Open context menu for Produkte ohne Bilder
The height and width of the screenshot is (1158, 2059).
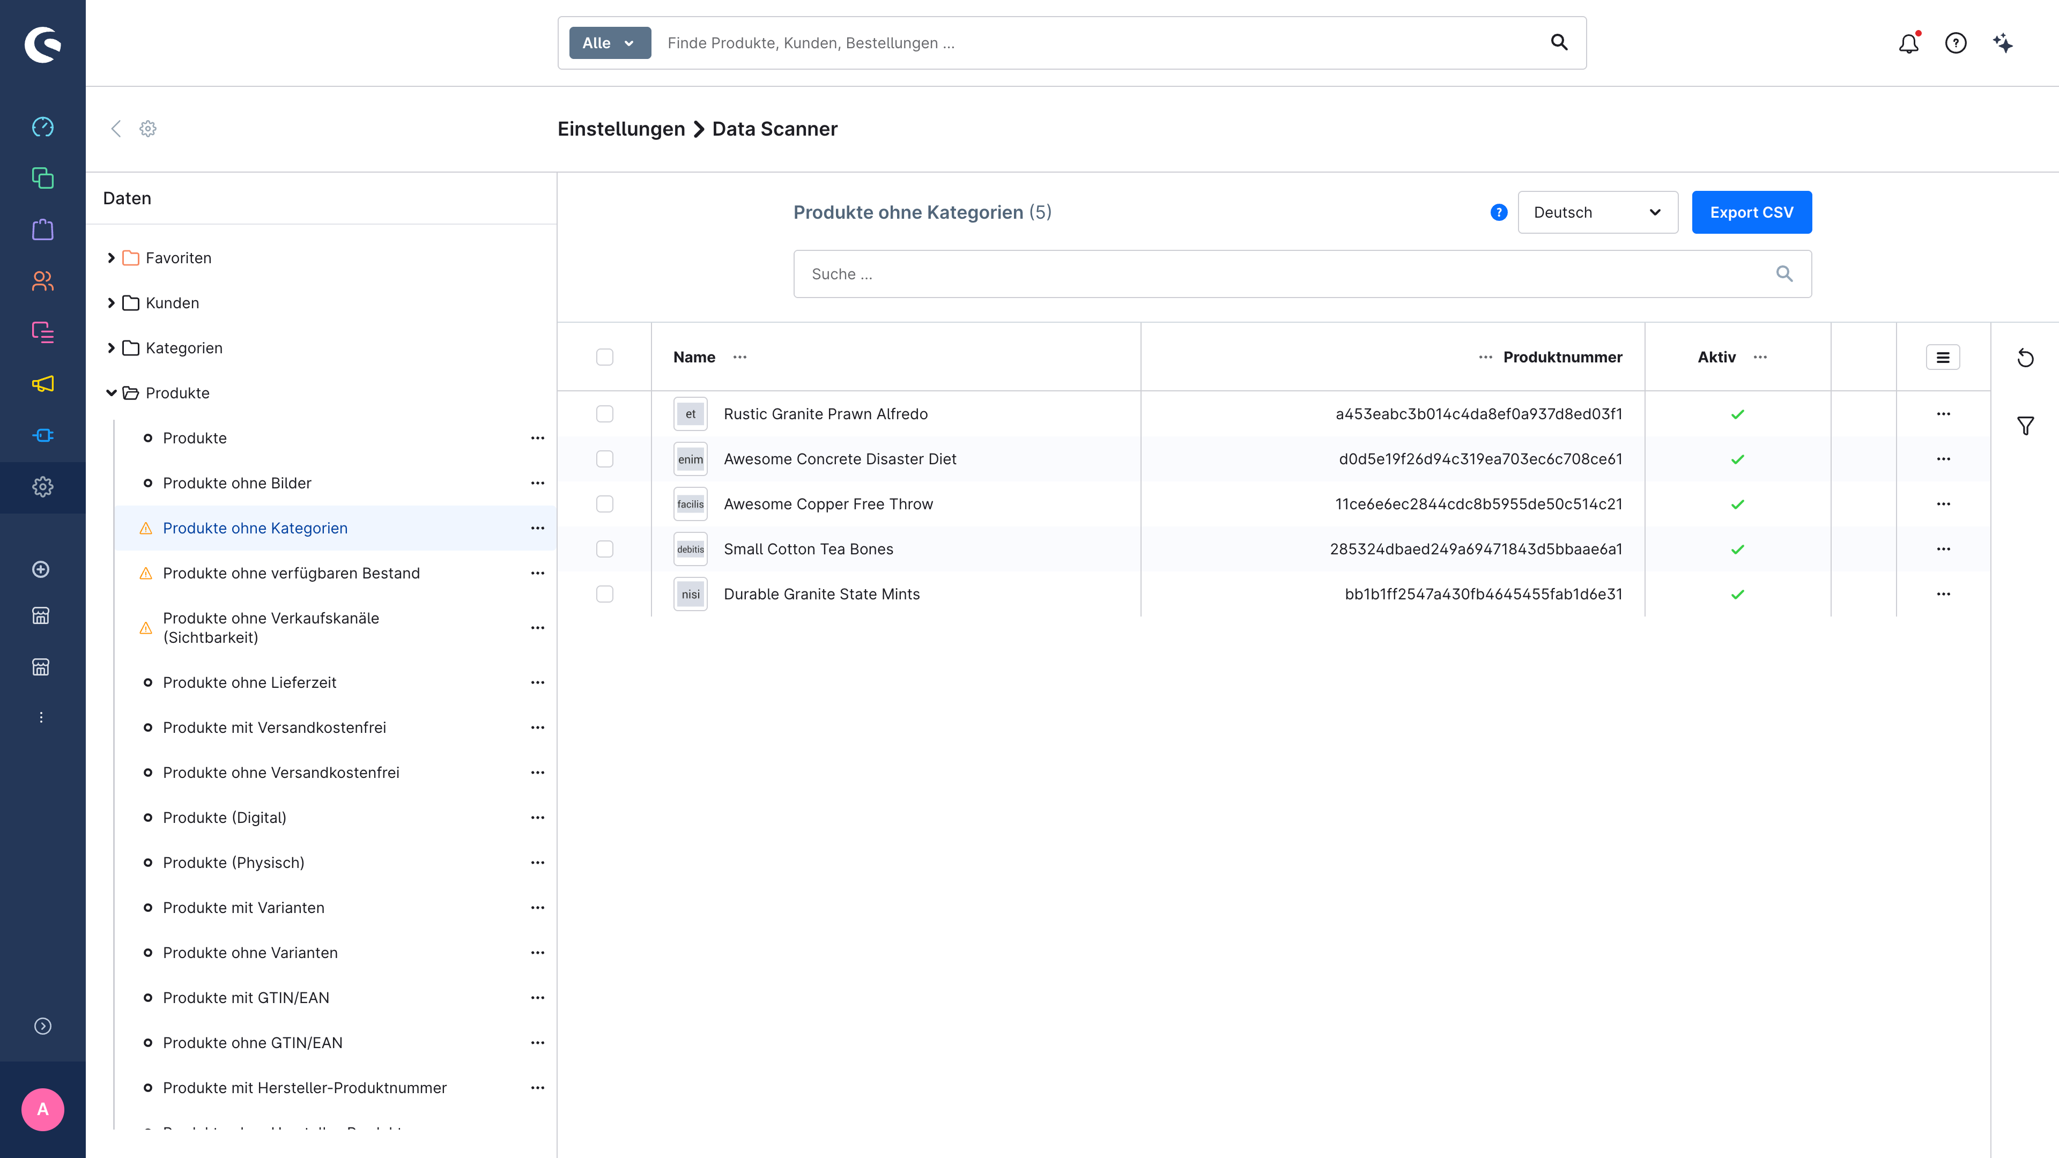click(538, 482)
